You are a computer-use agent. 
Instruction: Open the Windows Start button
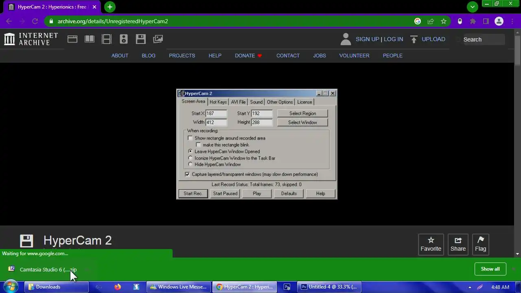coord(11,287)
